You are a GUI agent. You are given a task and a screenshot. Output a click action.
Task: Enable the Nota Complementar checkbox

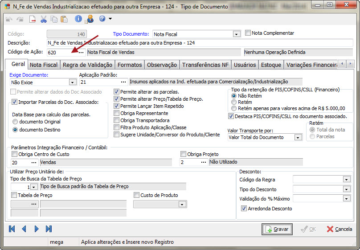coord(249,33)
